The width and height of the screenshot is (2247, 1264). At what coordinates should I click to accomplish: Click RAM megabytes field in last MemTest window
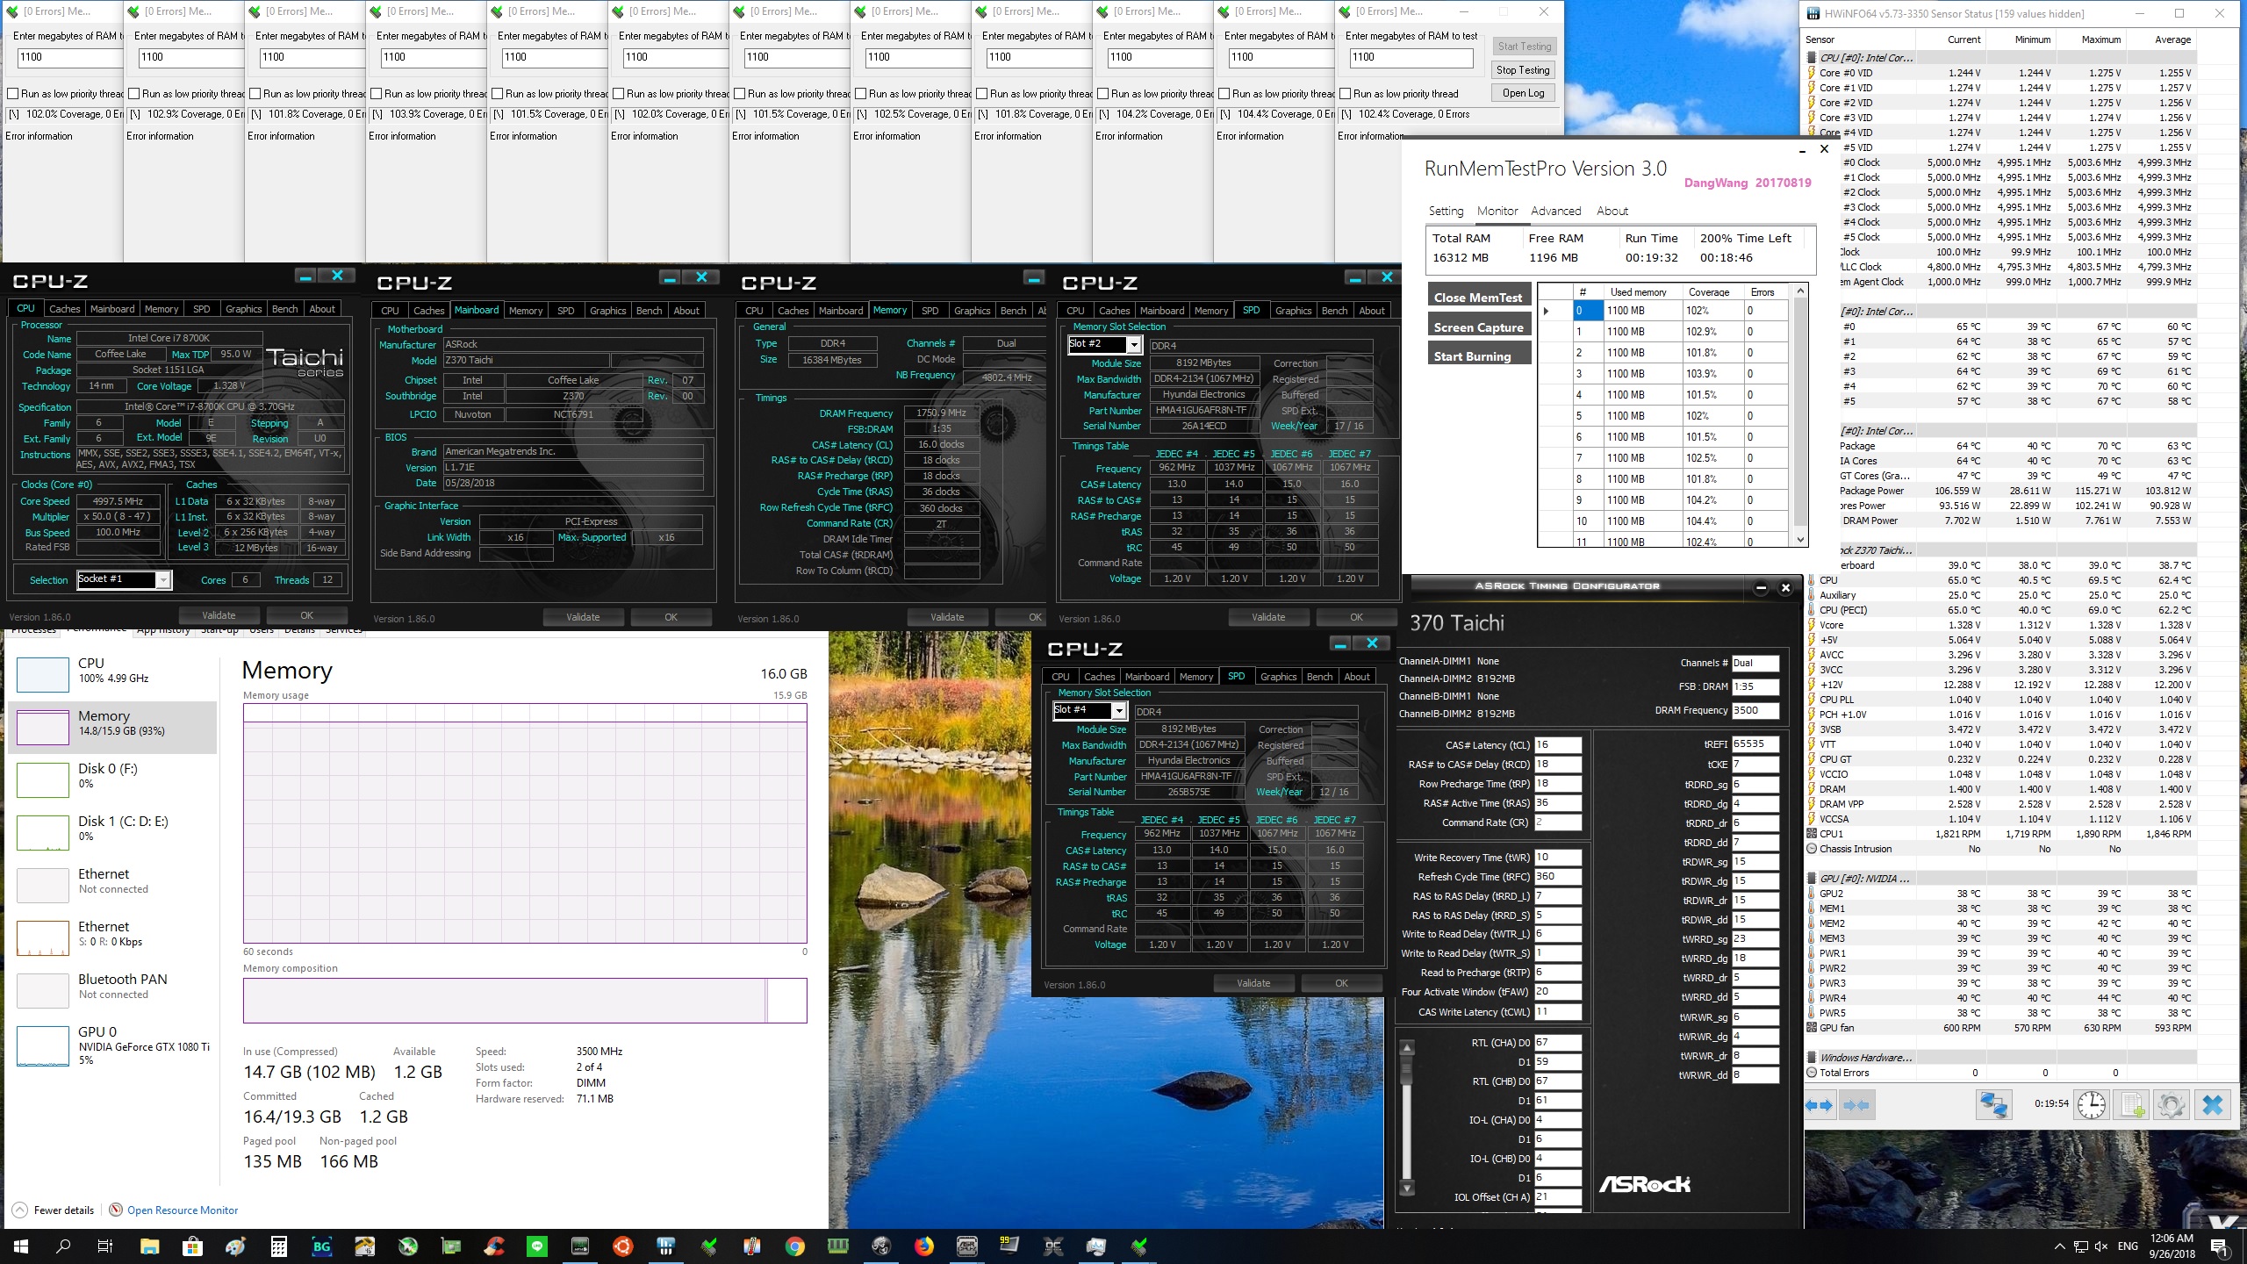(x=1411, y=58)
